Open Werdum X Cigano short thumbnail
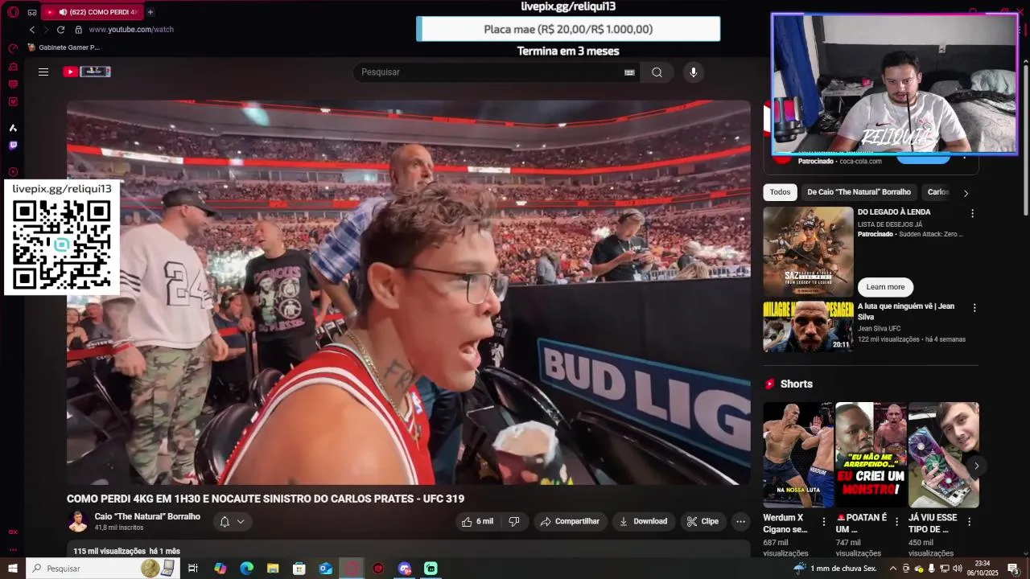The width and height of the screenshot is (1030, 579). pyautogui.click(x=798, y=454)
